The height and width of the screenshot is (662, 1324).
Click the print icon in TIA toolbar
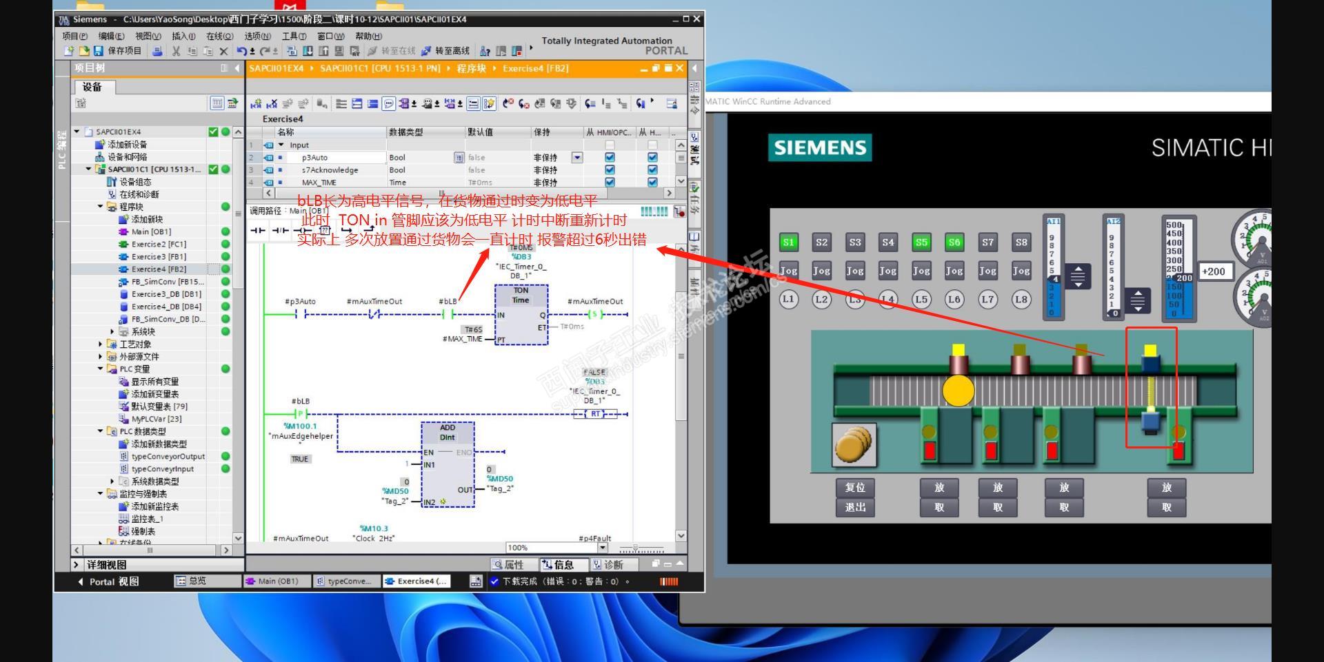pyautogui.click(x=157, y=51)
